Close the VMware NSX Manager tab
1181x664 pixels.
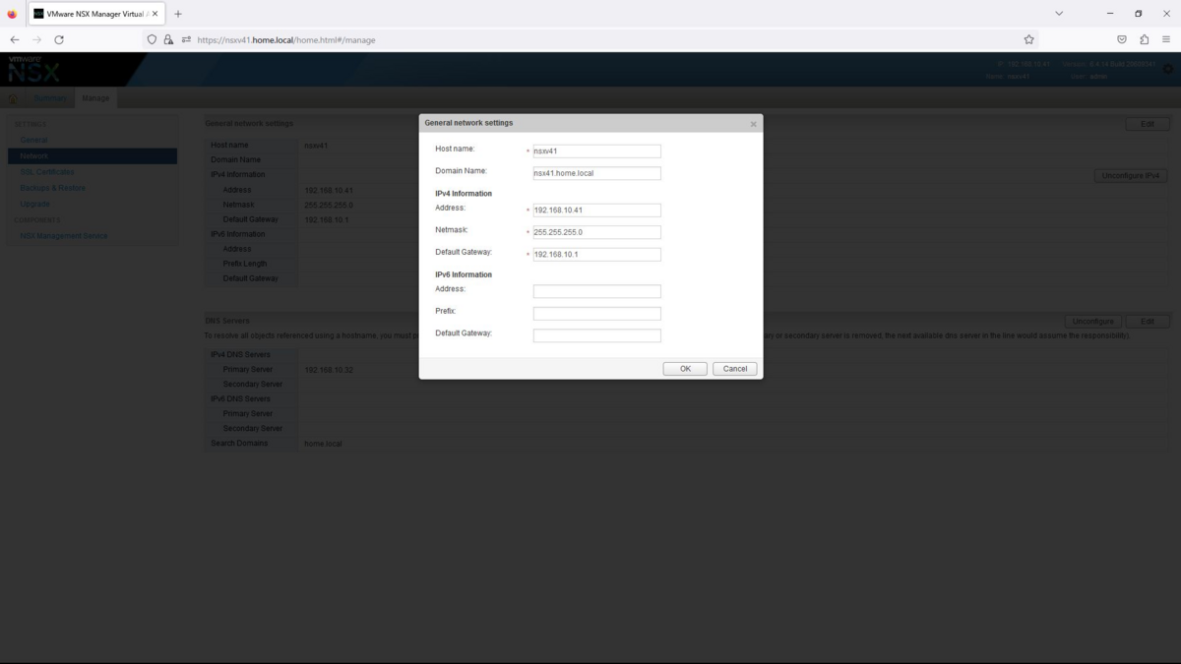pyautogui.click(x=155, y=14)
